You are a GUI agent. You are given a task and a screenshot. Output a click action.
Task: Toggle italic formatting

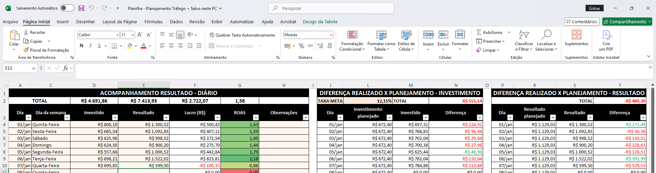90,46
